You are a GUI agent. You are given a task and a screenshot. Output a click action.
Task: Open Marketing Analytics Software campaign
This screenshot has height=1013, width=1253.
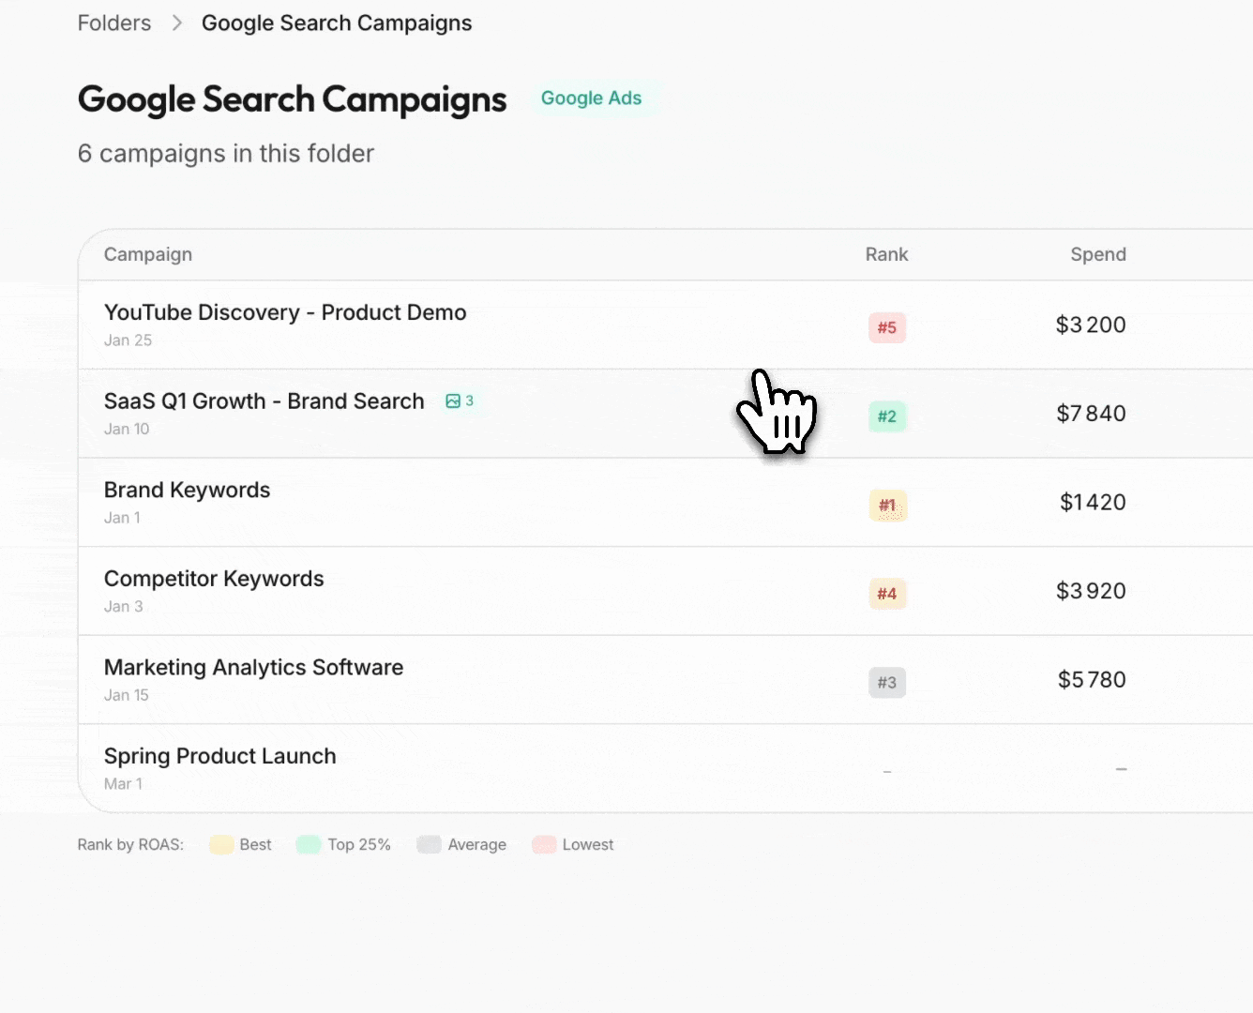253,668
